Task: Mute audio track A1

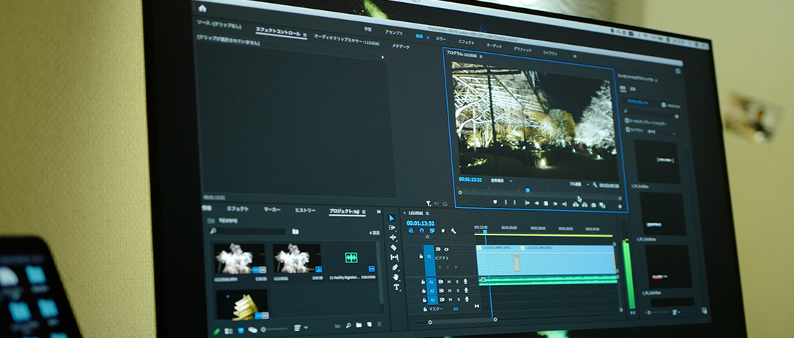Action: 448,281
